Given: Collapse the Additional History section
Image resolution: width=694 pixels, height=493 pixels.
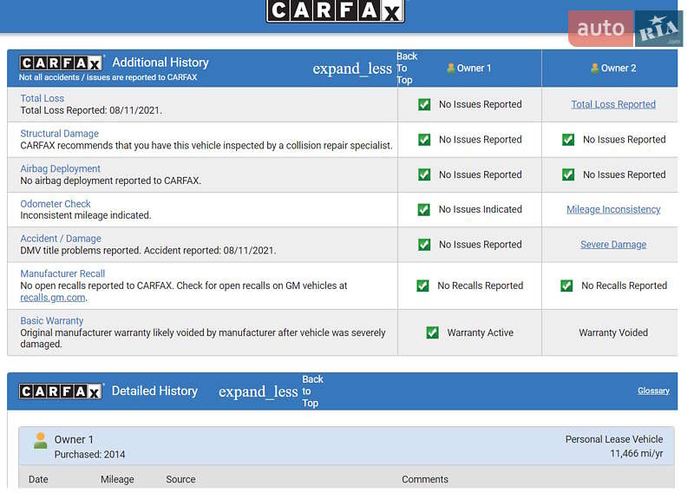Looking at the screenshot, I should click(x=352, y=69).
